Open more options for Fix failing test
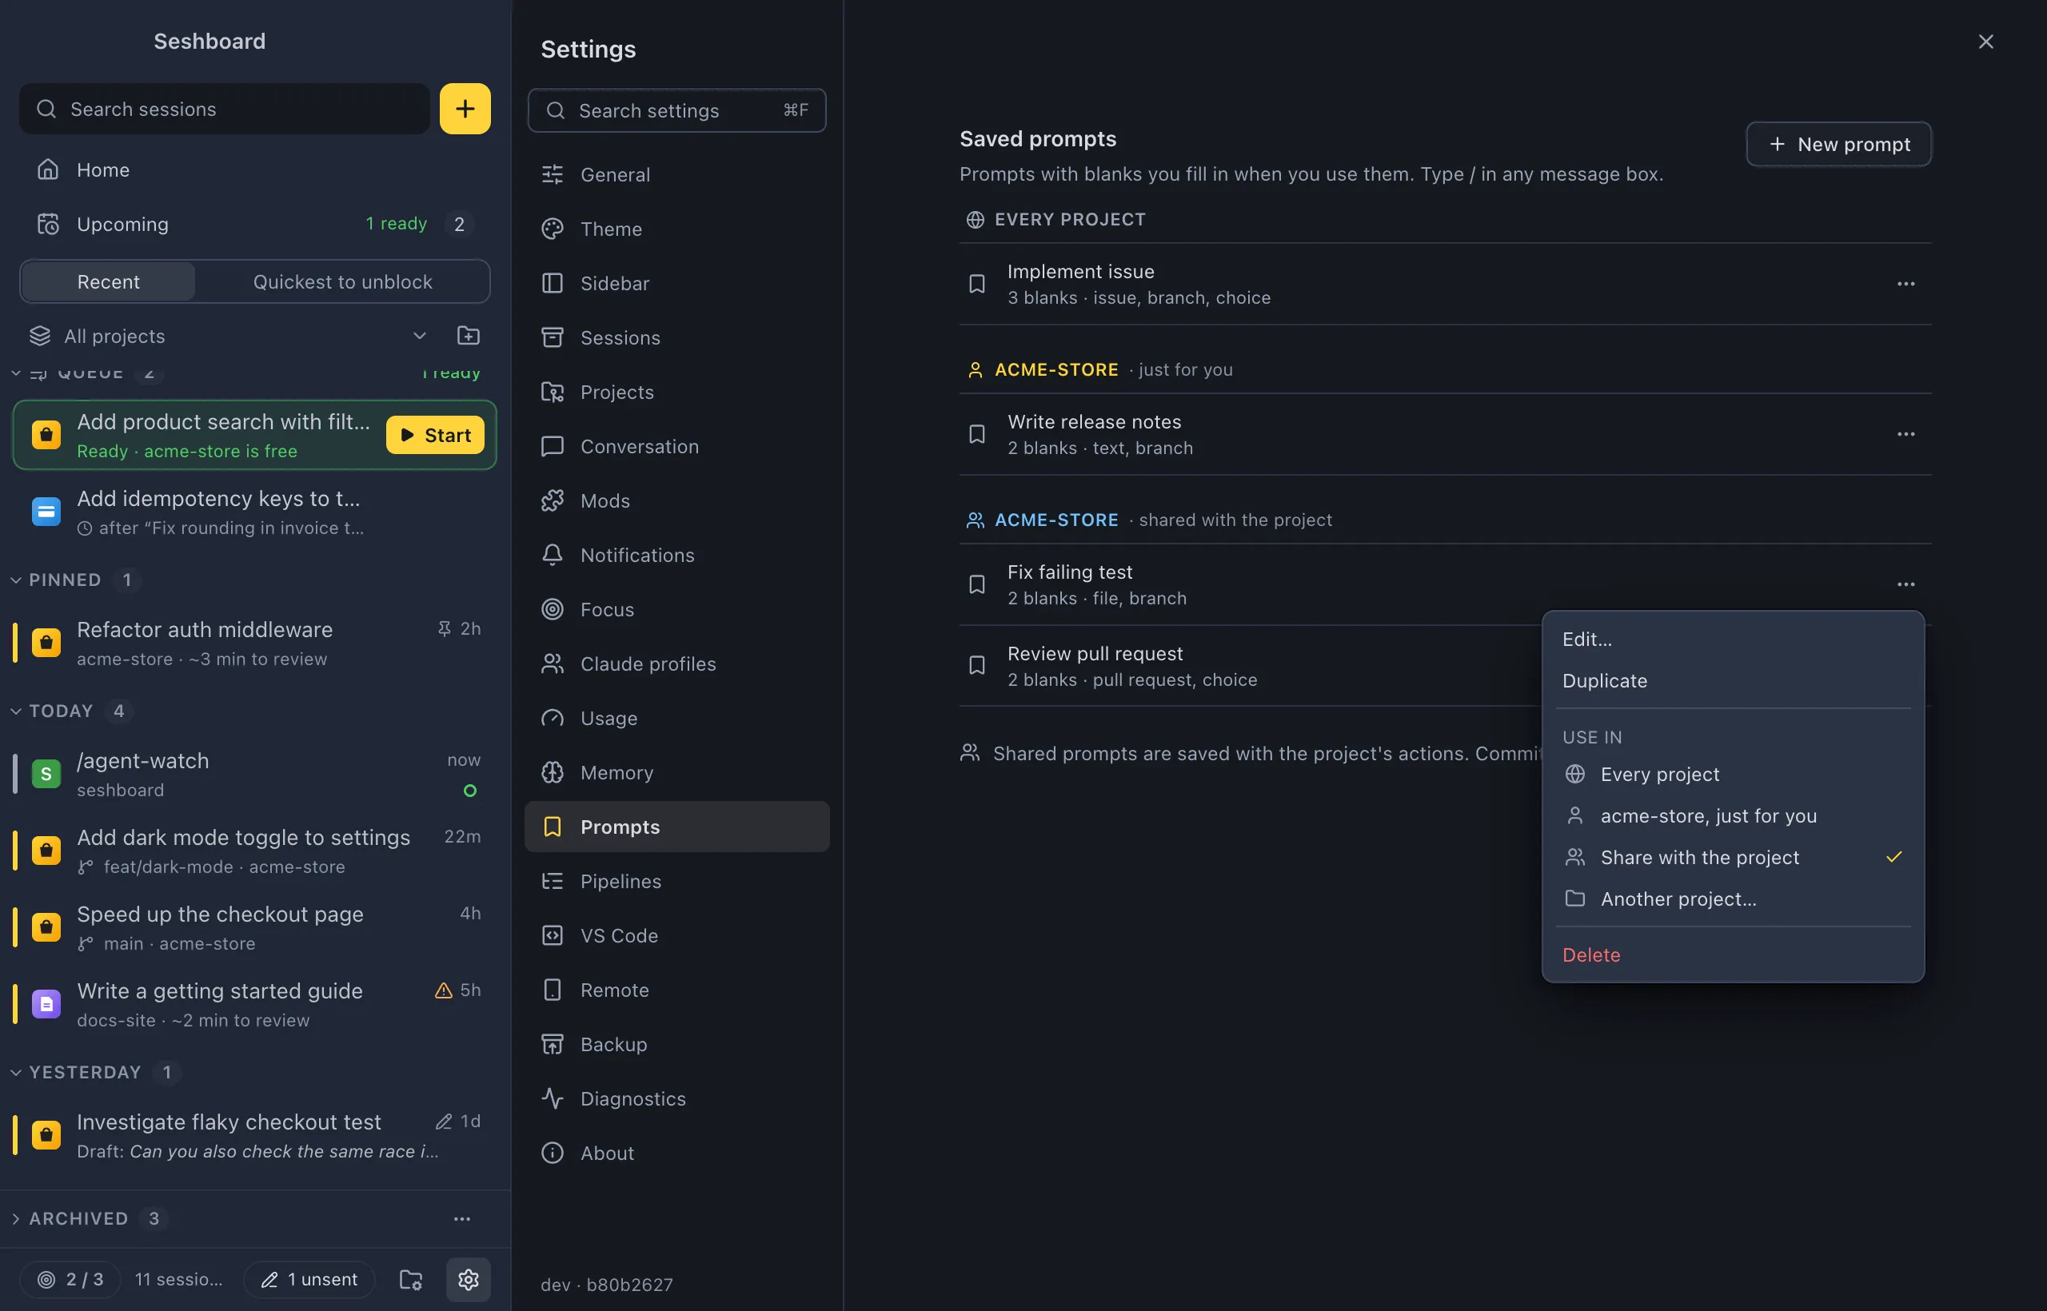Screen dimensions: 2047x1311 [1905, 584]
